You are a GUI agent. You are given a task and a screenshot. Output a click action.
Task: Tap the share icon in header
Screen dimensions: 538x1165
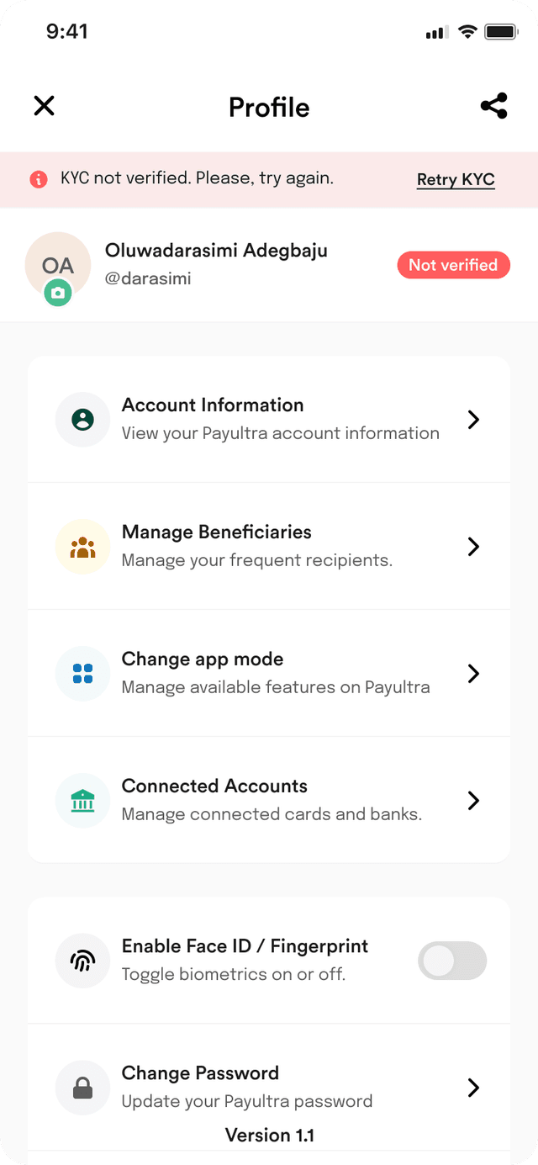click(493, 106)
